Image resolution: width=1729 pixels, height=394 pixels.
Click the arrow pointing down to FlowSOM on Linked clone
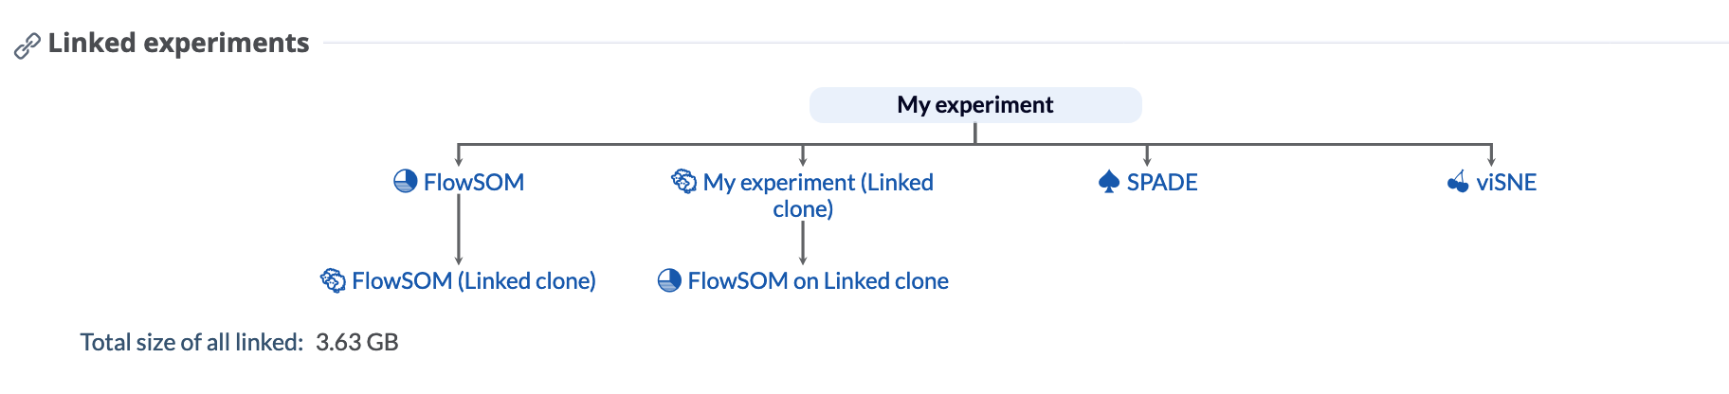(803, 243)
